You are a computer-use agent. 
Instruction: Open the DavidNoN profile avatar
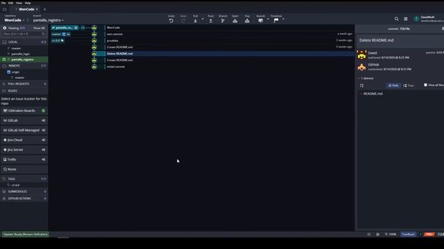click(416, 19)
